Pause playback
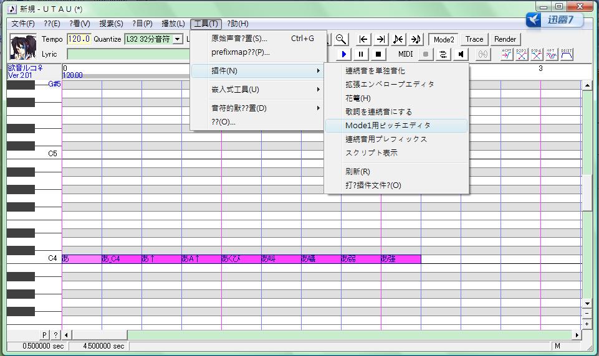Image resolution: width=599 pixels, height=356 pixels. (x=361, y=54)
